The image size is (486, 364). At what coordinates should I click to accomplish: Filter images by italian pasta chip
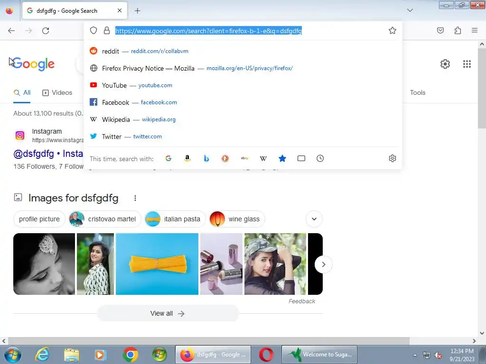tap(175, 219)
